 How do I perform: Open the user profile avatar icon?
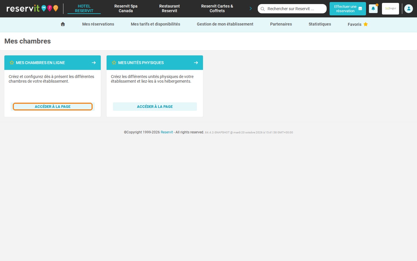point(409,9)
